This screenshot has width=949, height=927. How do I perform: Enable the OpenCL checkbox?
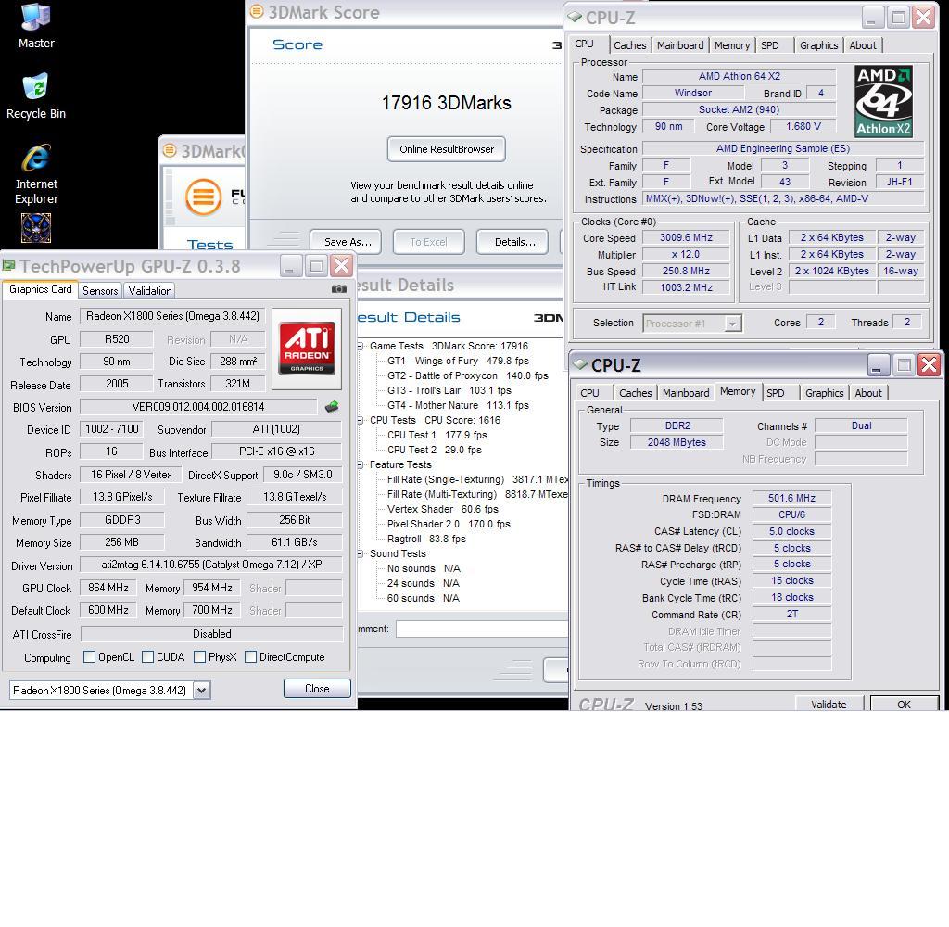[x=89, y=657]
